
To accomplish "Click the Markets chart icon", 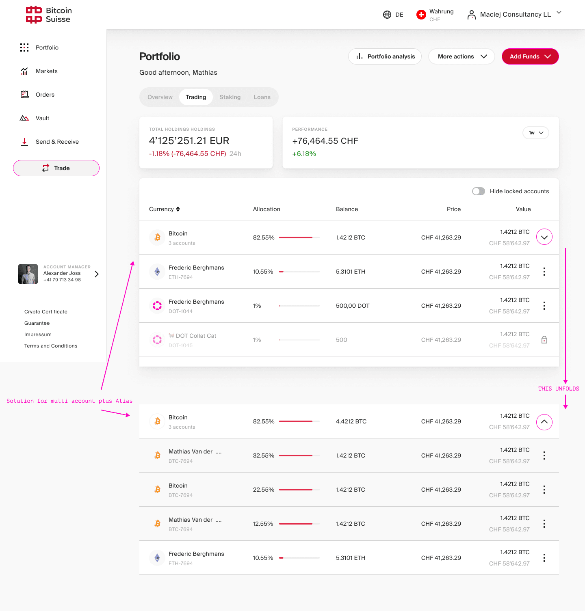I will pyautogui.click(x=24, y=71).
